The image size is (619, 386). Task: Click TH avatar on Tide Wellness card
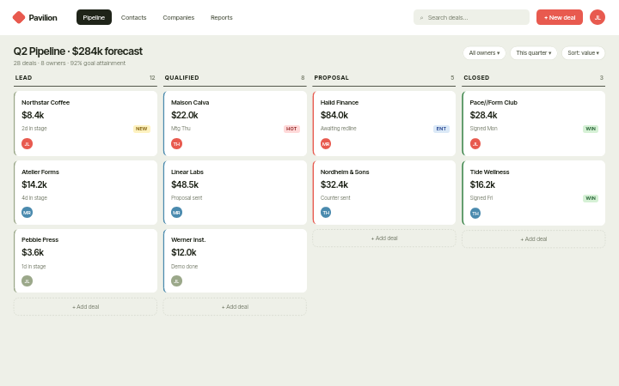[x=475, y=213]
